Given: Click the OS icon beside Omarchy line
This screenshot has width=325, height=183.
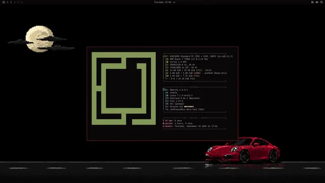Looking at the screenshot, I should coord(164,89).
